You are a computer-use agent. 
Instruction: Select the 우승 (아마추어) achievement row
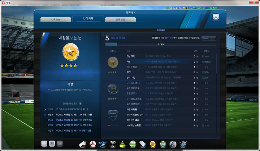pyautogui.click(x=169, y=83)
